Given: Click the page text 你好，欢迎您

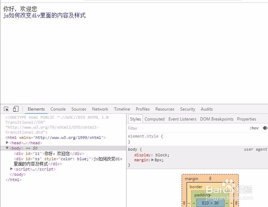Looking at the screenshot, I should tap(20, 9).
